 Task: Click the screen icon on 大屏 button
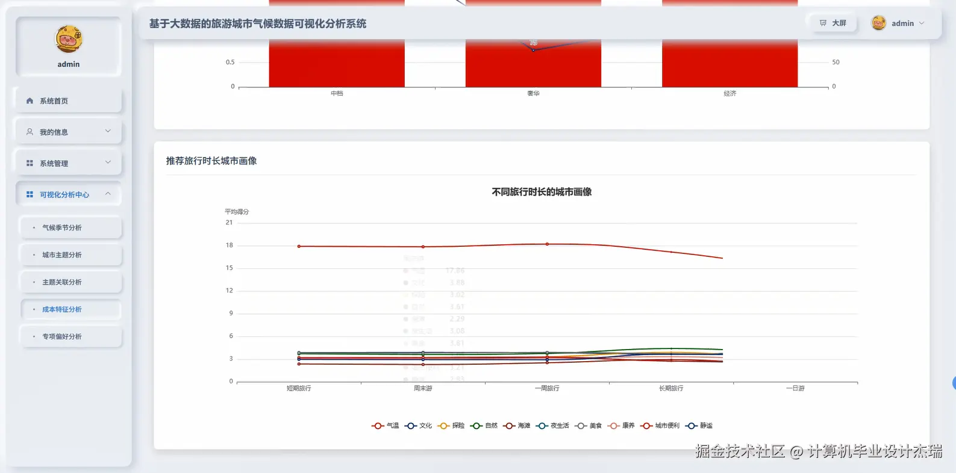click(823, 23)
